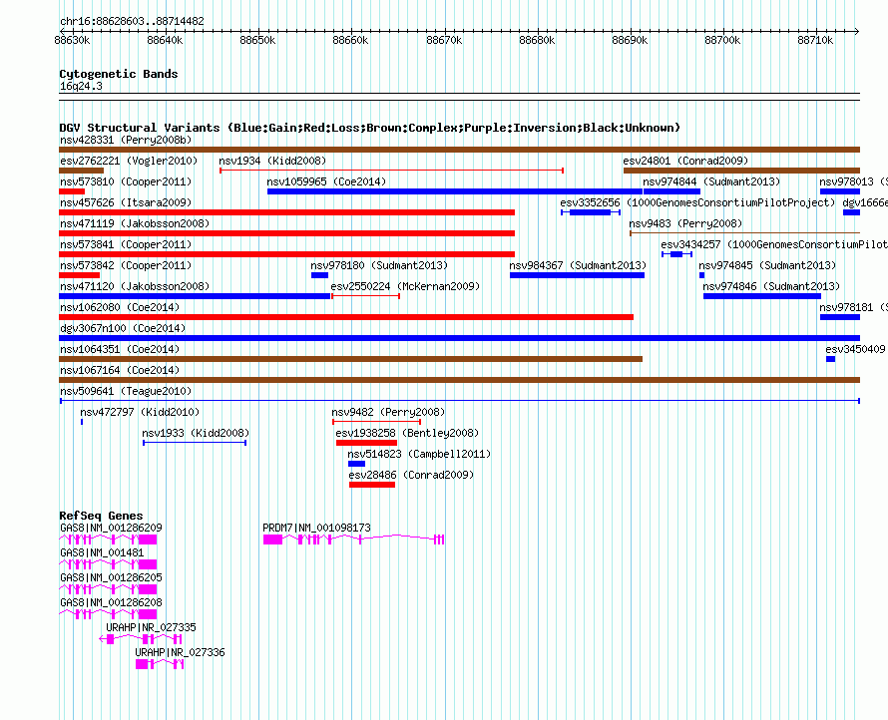Click the 88710k ruler position
Image resolution: width=888 pixels, height=720 pixels.
(x=815, y=40)
